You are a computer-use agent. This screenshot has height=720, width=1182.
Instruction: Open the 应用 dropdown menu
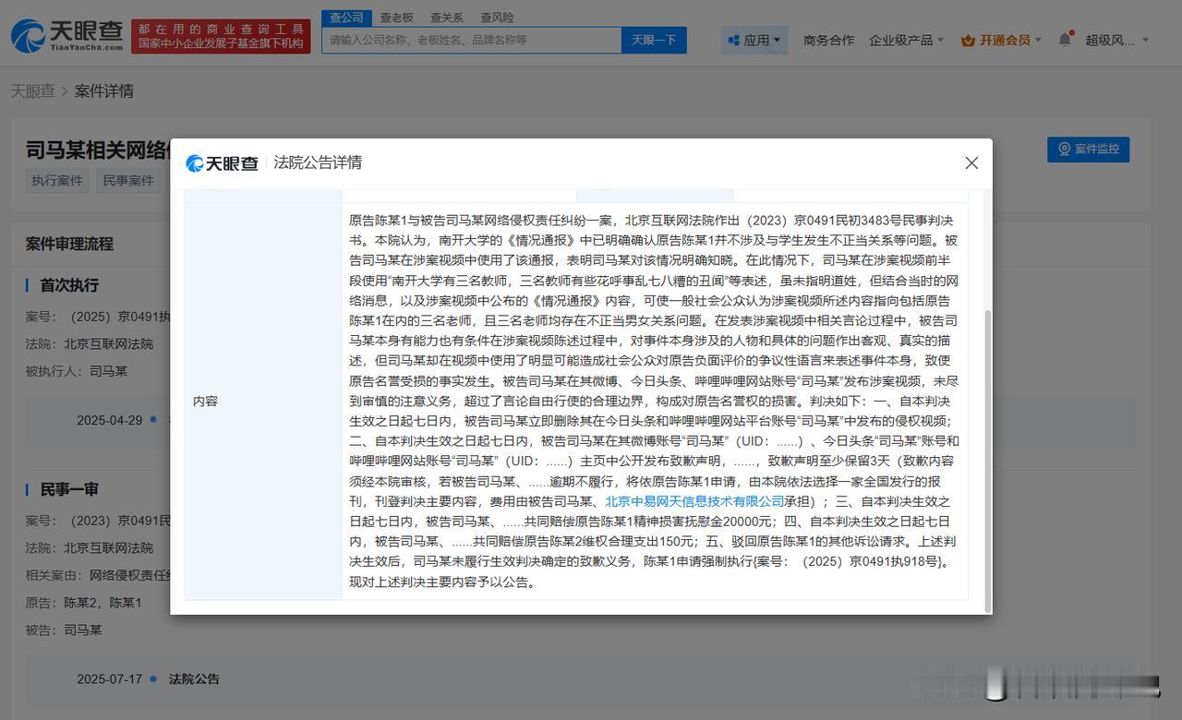754,41
